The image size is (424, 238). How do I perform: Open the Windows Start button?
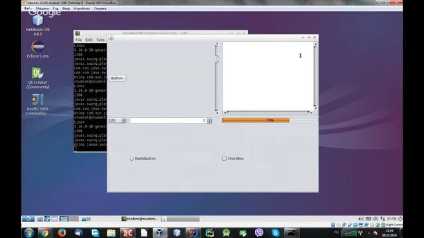click(28, 233)
